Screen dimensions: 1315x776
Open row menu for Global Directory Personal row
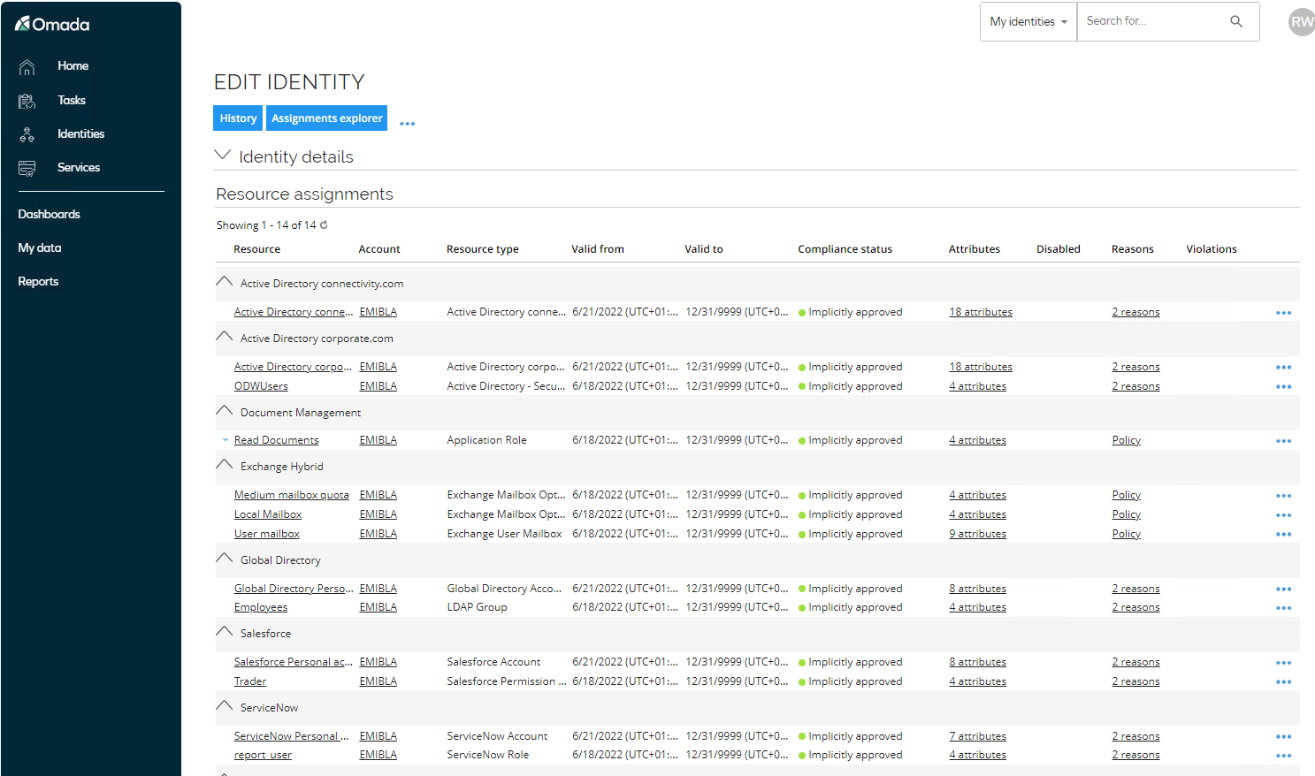[1283, 590]
